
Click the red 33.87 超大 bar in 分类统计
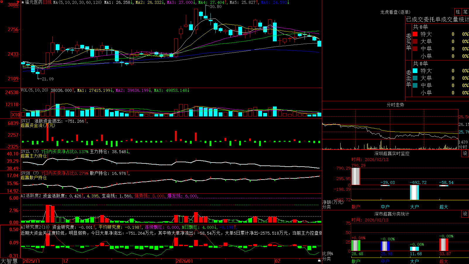444,245
